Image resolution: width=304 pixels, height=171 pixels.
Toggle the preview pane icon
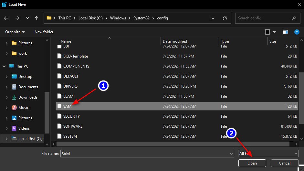(285, 32)
